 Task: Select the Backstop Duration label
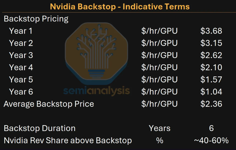coord(40,129)
